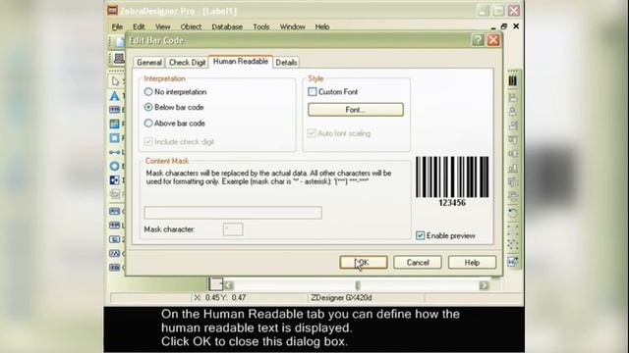Click the rotate icon in right toolbar
629x353 pixels.
(513, 213)
